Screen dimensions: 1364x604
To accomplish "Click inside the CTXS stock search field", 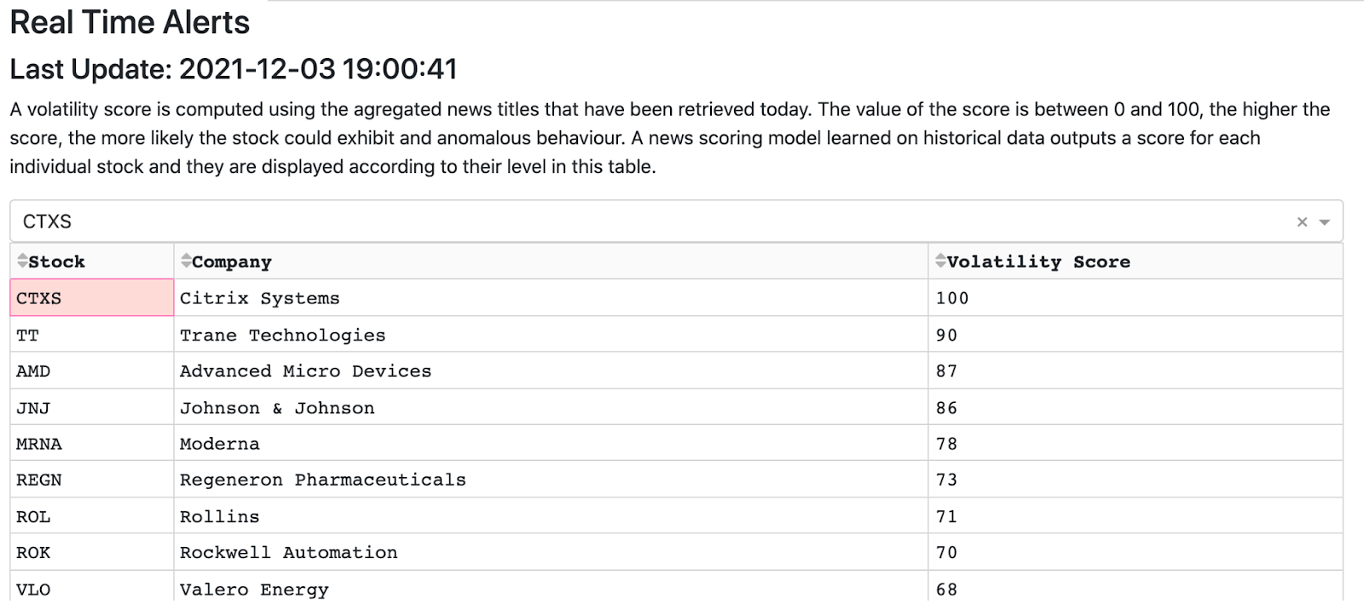I will (x=648, y=221).
